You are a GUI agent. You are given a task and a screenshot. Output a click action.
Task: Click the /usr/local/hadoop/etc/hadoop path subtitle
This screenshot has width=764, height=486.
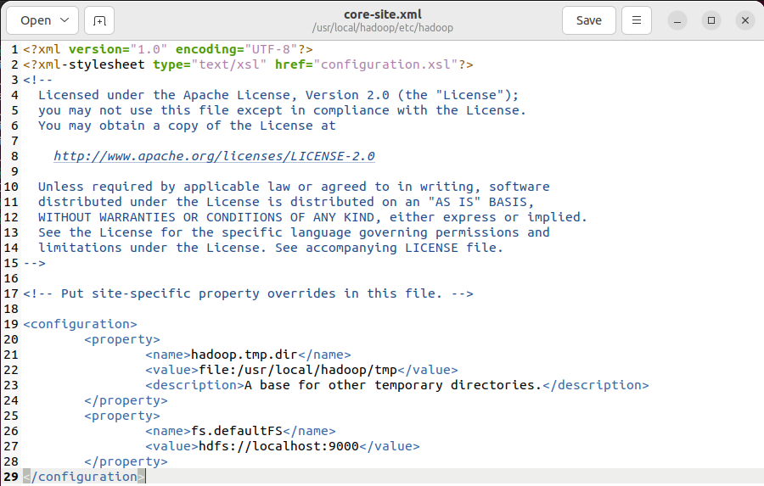point(383,28)
